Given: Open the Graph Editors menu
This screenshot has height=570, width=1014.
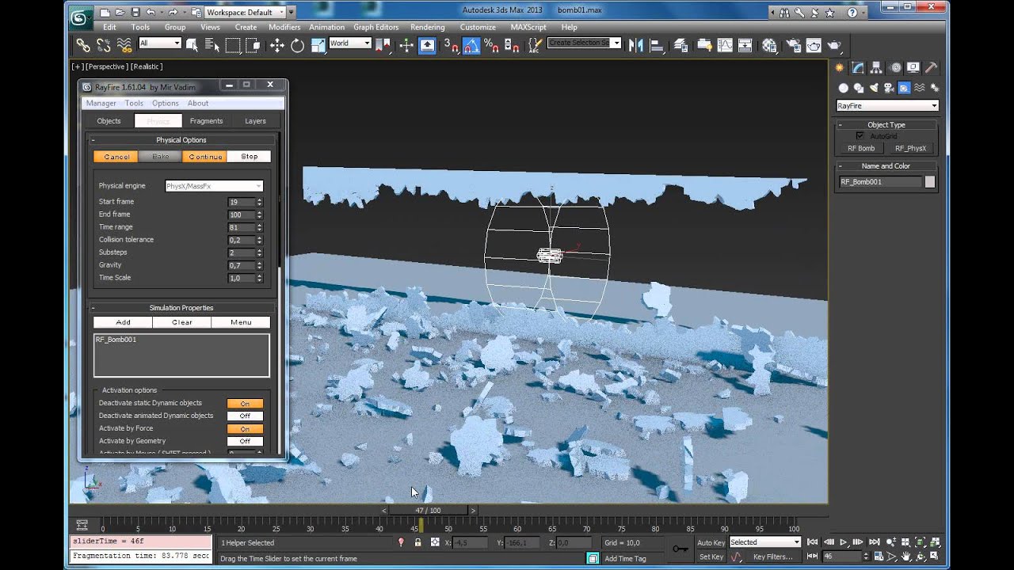Looking at the screenshot, I should pos(375,27).
